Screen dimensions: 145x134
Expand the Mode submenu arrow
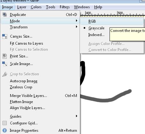pos(76,21)
